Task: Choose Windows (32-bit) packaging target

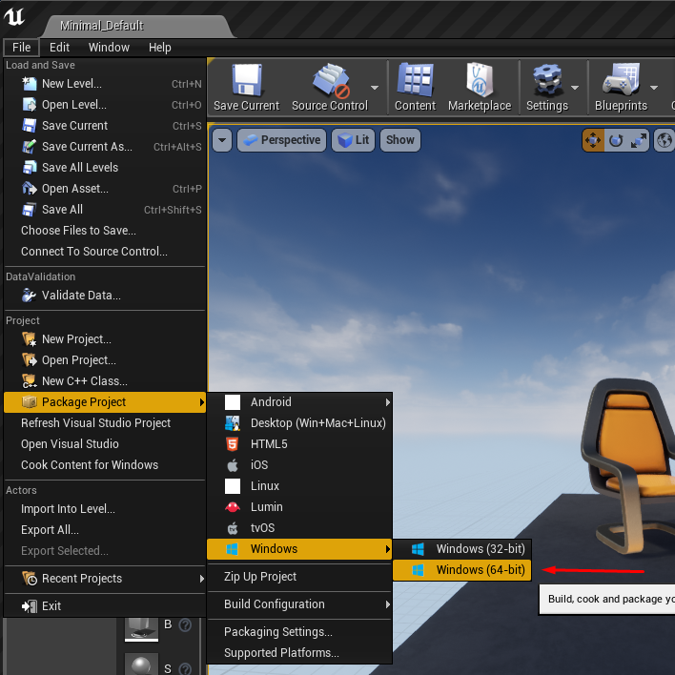Action: 462,549
